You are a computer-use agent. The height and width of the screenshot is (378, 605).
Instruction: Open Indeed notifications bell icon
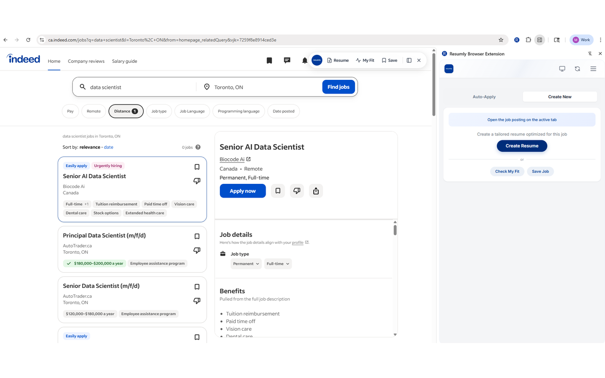pos(305,60)
